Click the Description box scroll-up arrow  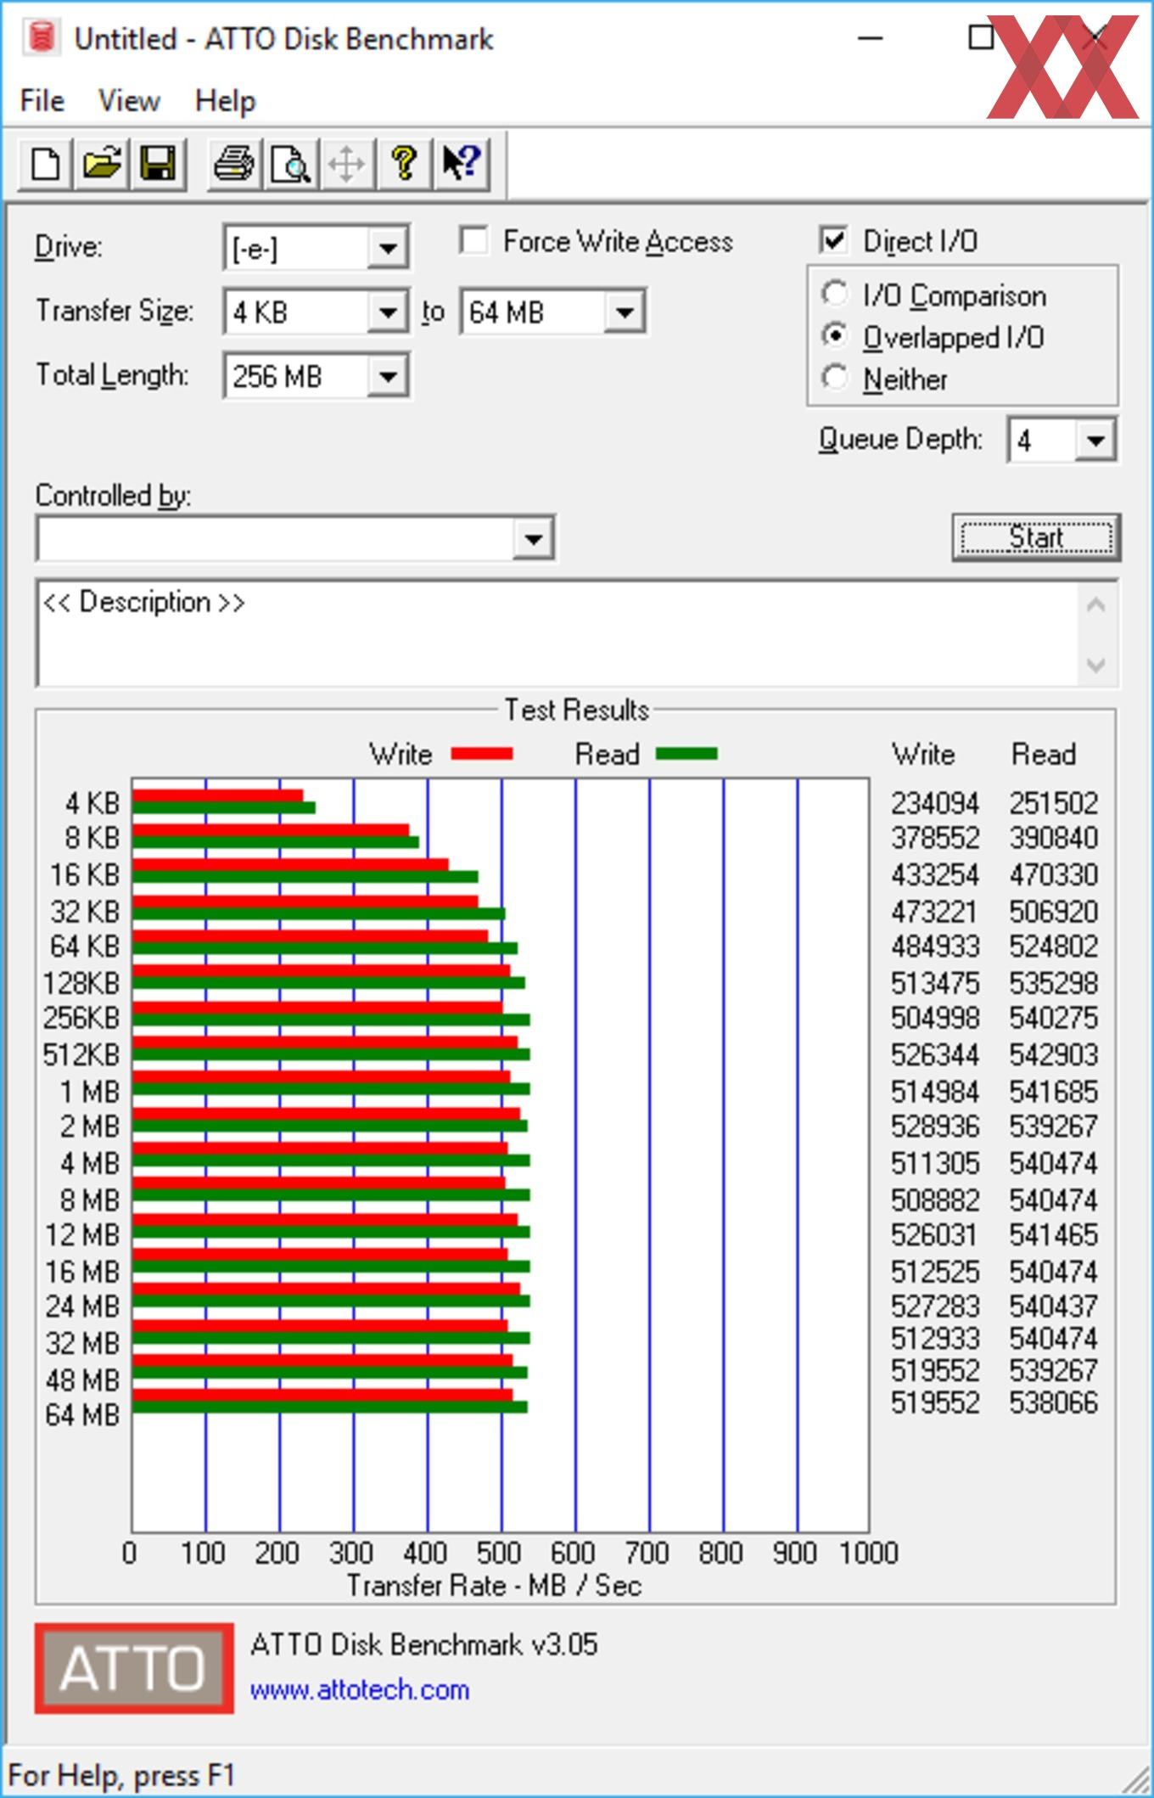(x=1095, y=604)
